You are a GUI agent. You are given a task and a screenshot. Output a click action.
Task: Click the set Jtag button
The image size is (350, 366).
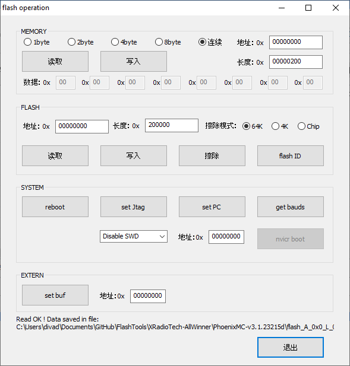click(134, 207)
